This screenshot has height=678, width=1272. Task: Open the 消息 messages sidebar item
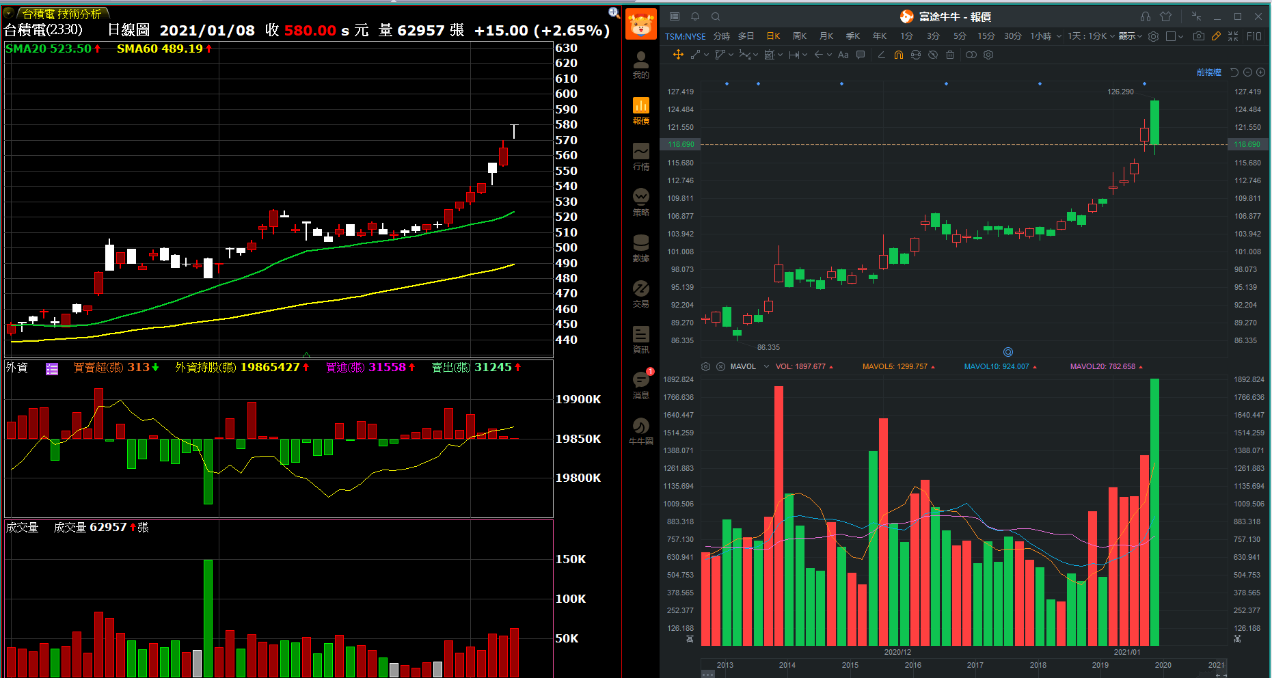(640, 385)
